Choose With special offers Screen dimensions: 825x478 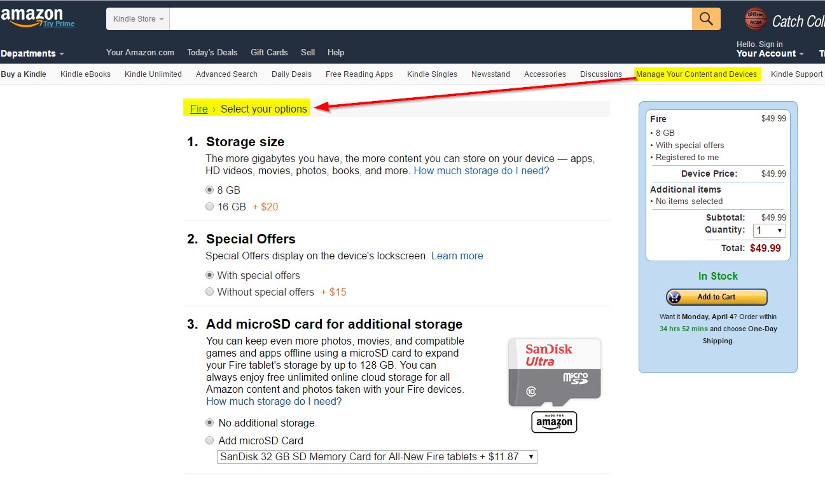pos(210,275)
